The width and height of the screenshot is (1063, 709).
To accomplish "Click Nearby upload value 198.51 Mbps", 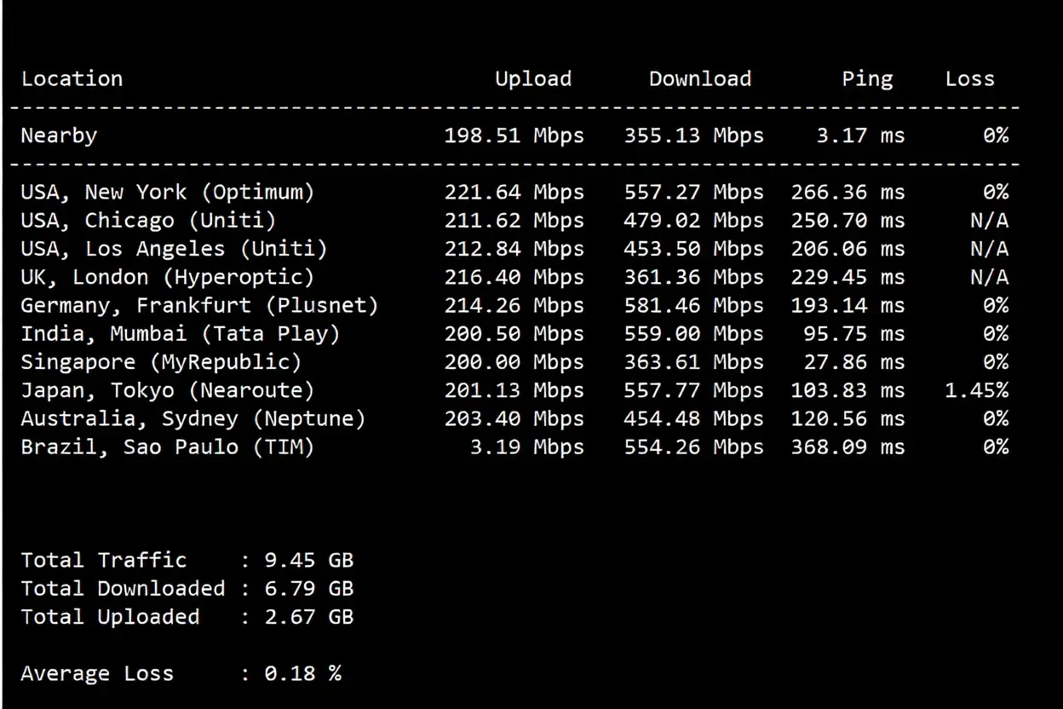I will [514, 135].
